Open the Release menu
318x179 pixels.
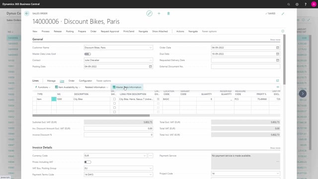click(58, 31)
